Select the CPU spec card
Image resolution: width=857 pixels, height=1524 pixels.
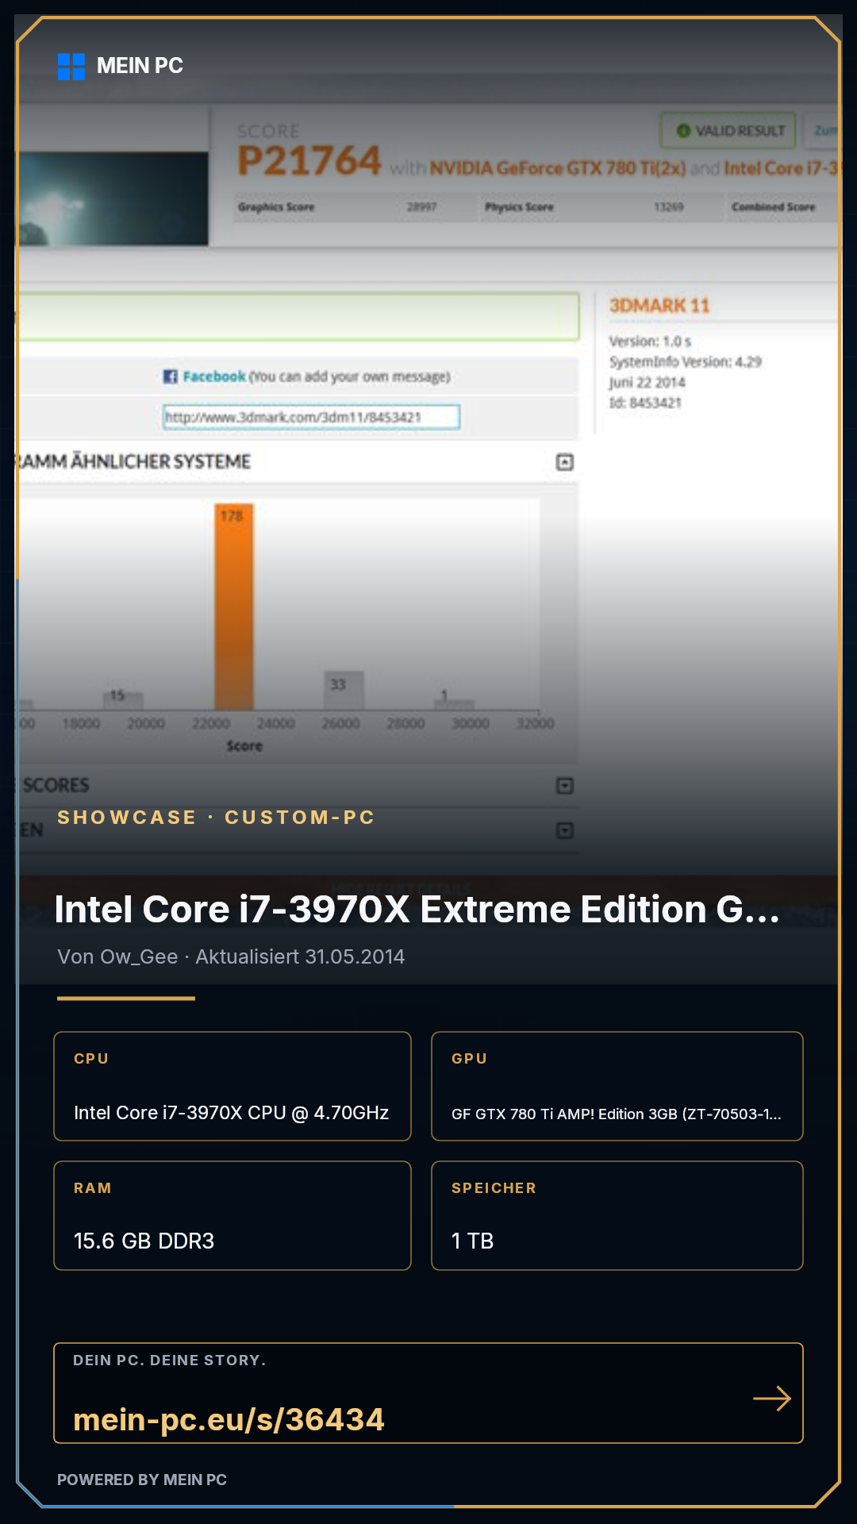point(233,1087)
